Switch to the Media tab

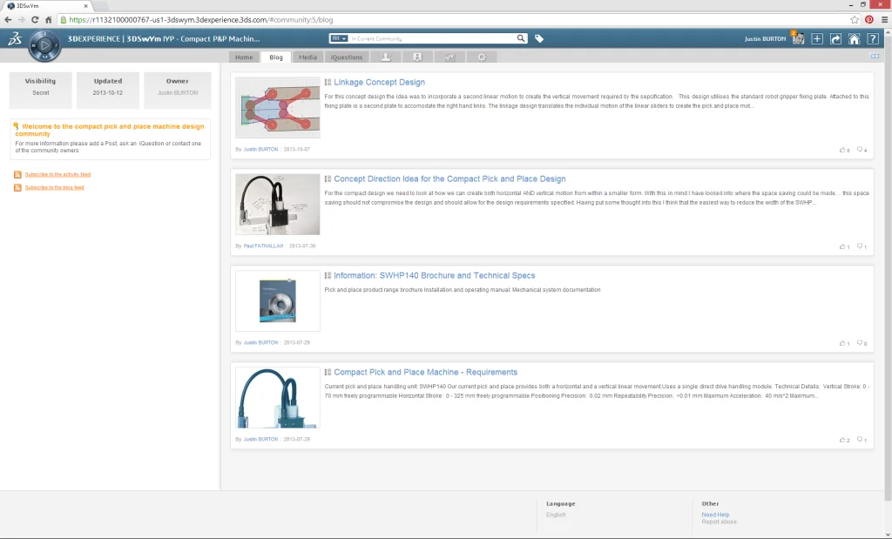[307, 57]
